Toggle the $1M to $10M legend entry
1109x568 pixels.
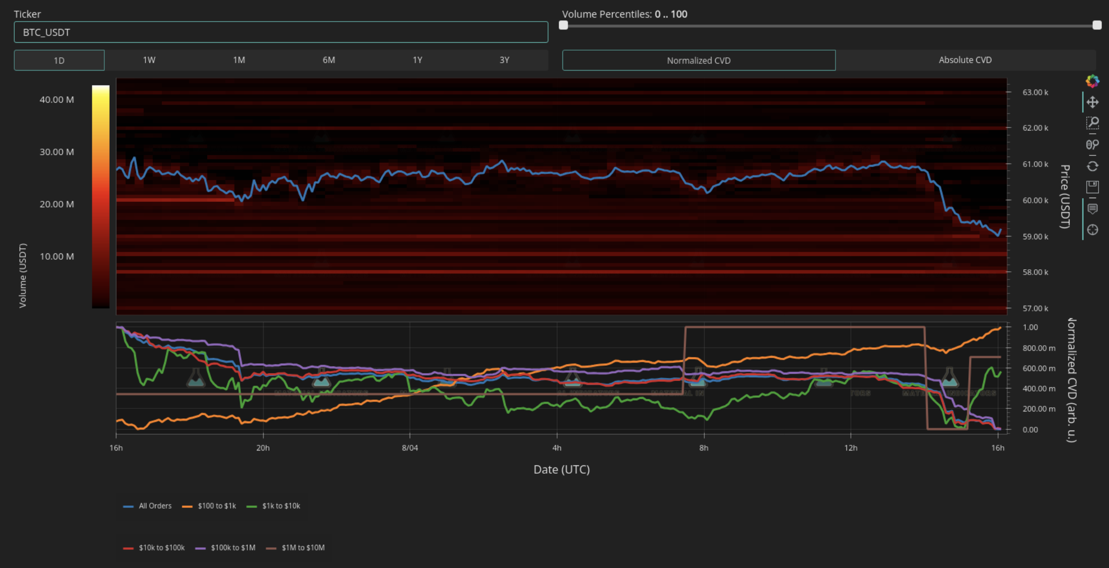(295, 548)
